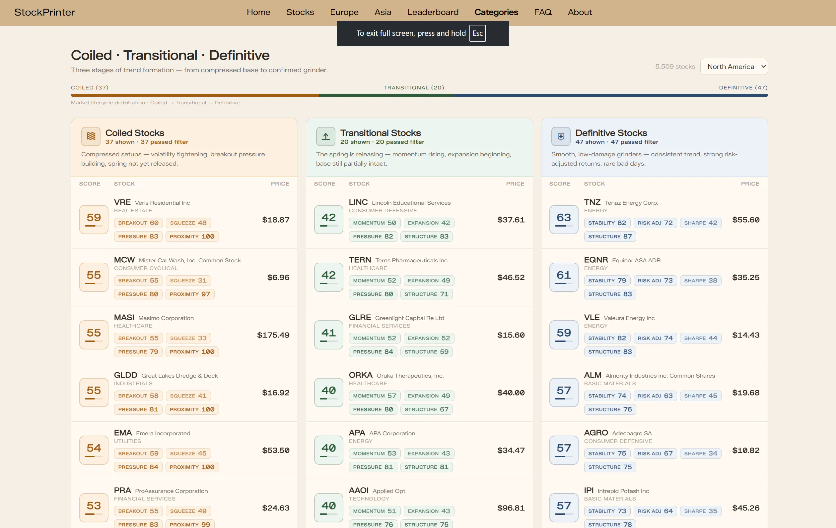Click the COILED (37) label
The width and height of the screenshot is (836, 528).
pyautogui.click(x=90, y=87)
